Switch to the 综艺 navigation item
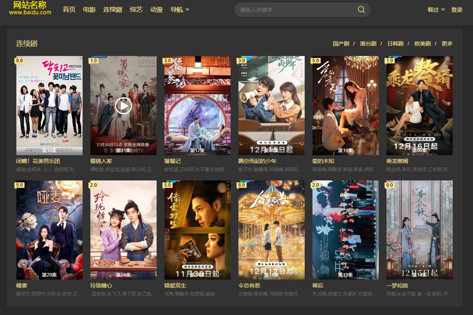This screenshot has width=473, height=315. click(136, 10)
